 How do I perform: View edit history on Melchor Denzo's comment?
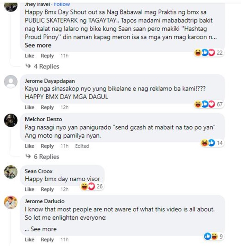pos(82,146)
